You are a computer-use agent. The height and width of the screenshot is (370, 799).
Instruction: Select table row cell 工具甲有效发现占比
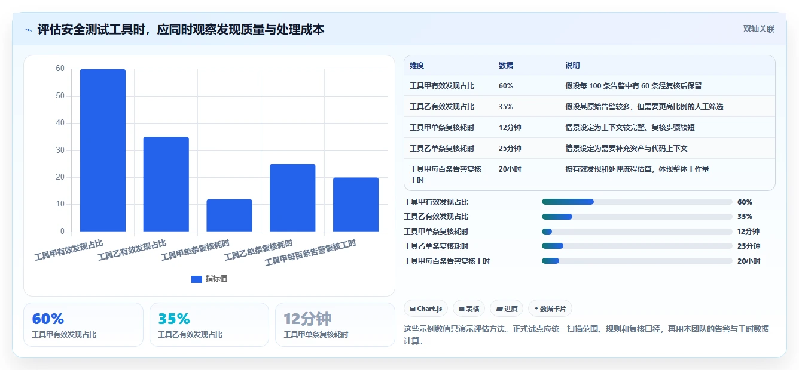pyautogui.click(x=442, y=86)
